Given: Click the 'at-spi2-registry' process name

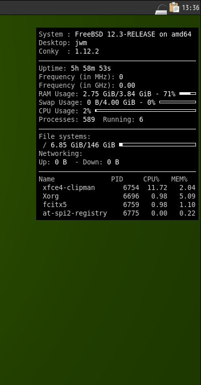Looking at the screenshot, I should (x=75, y=214).
